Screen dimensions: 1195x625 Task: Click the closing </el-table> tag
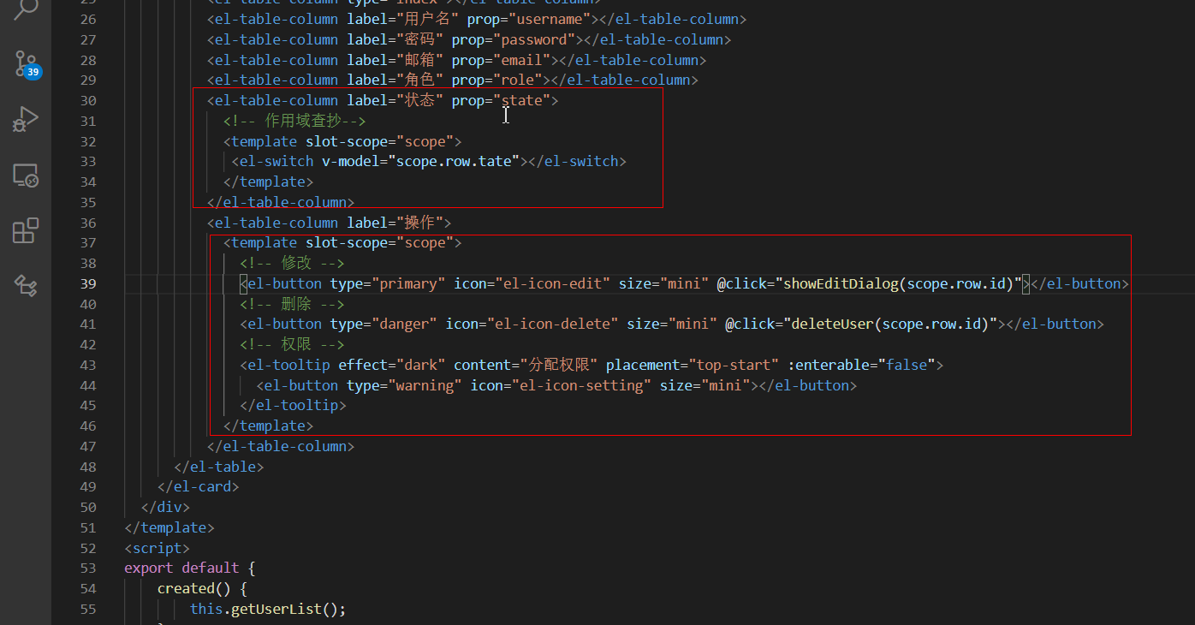tap(219, 467)
